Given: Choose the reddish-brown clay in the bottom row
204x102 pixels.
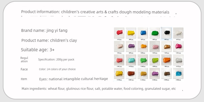Looking at the screenshot, I should [131, 73].
